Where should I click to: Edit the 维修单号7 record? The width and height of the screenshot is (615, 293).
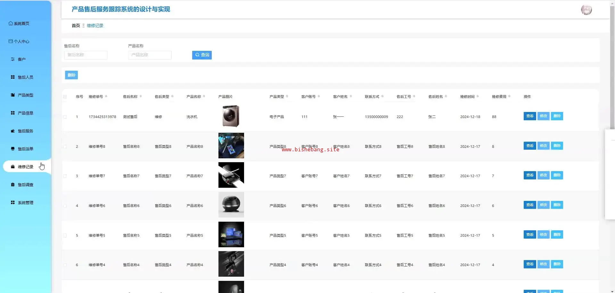click(544, 175)
